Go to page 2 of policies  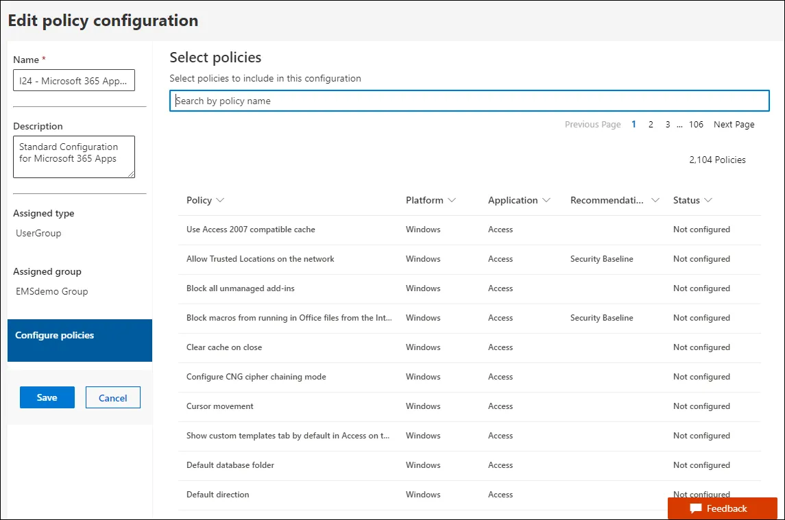651,125
